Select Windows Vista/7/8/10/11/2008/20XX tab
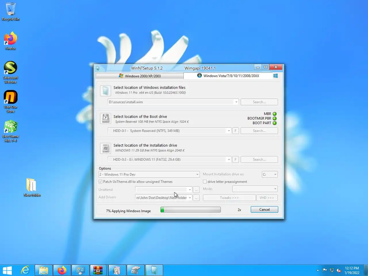 [228, 76]
